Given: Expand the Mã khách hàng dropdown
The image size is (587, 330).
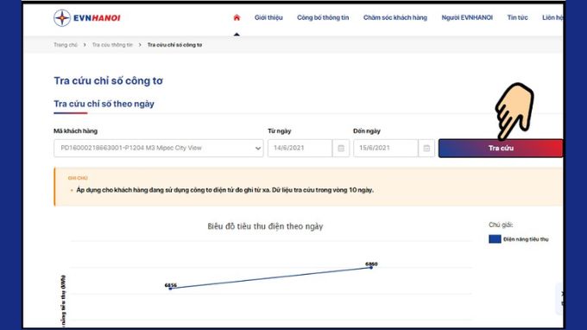Looking at the screenshot, I should pyautogui.click(x=158, y=149).
